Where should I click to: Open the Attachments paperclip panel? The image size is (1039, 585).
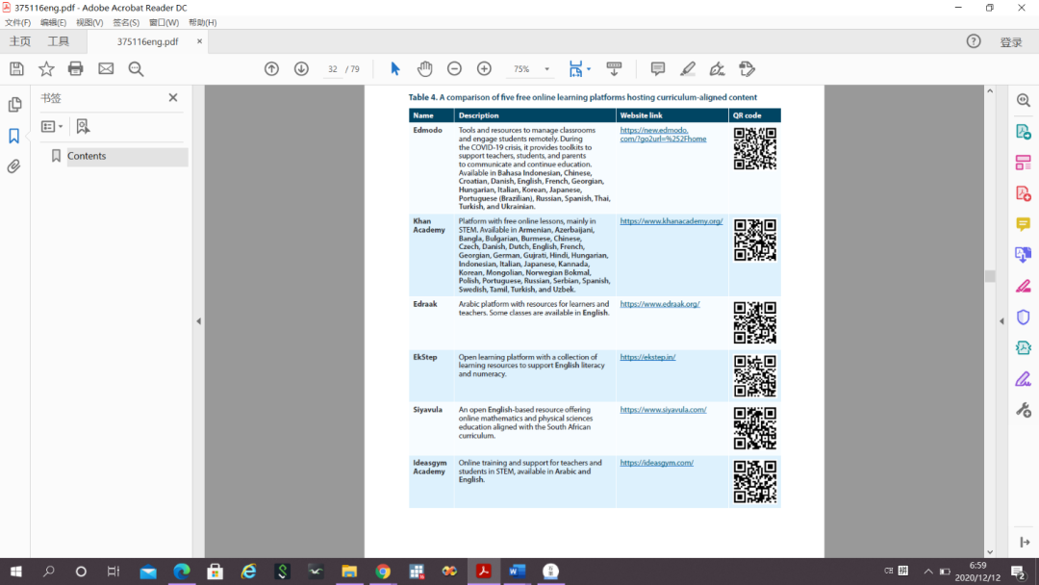[x=14, y=166]
